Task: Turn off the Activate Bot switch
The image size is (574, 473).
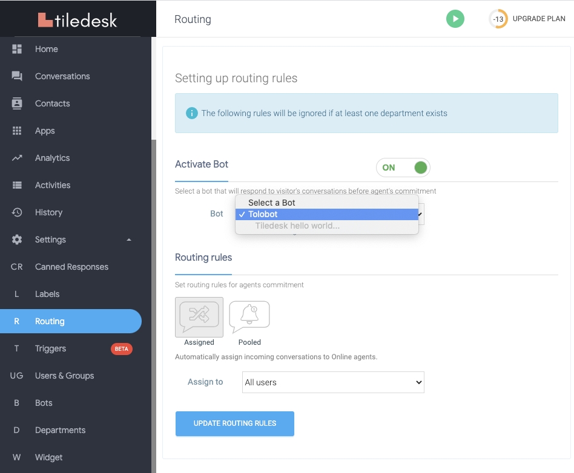Action: pyautogui.click(x=403, y=168)
